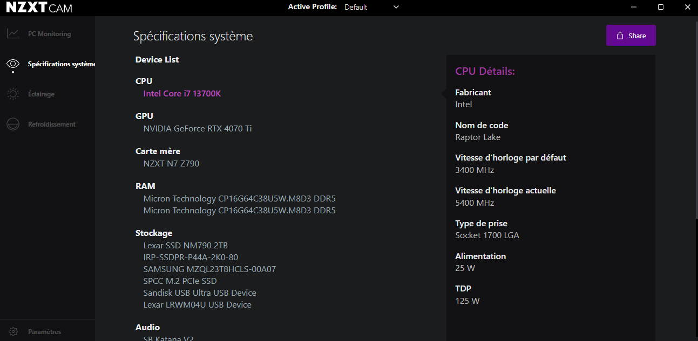Select the SAMSUNG MZQL23T8HCLS-00A07 storage entry
Image resolution: width=698 pixels, height=341 pixels.
point(209,269)
